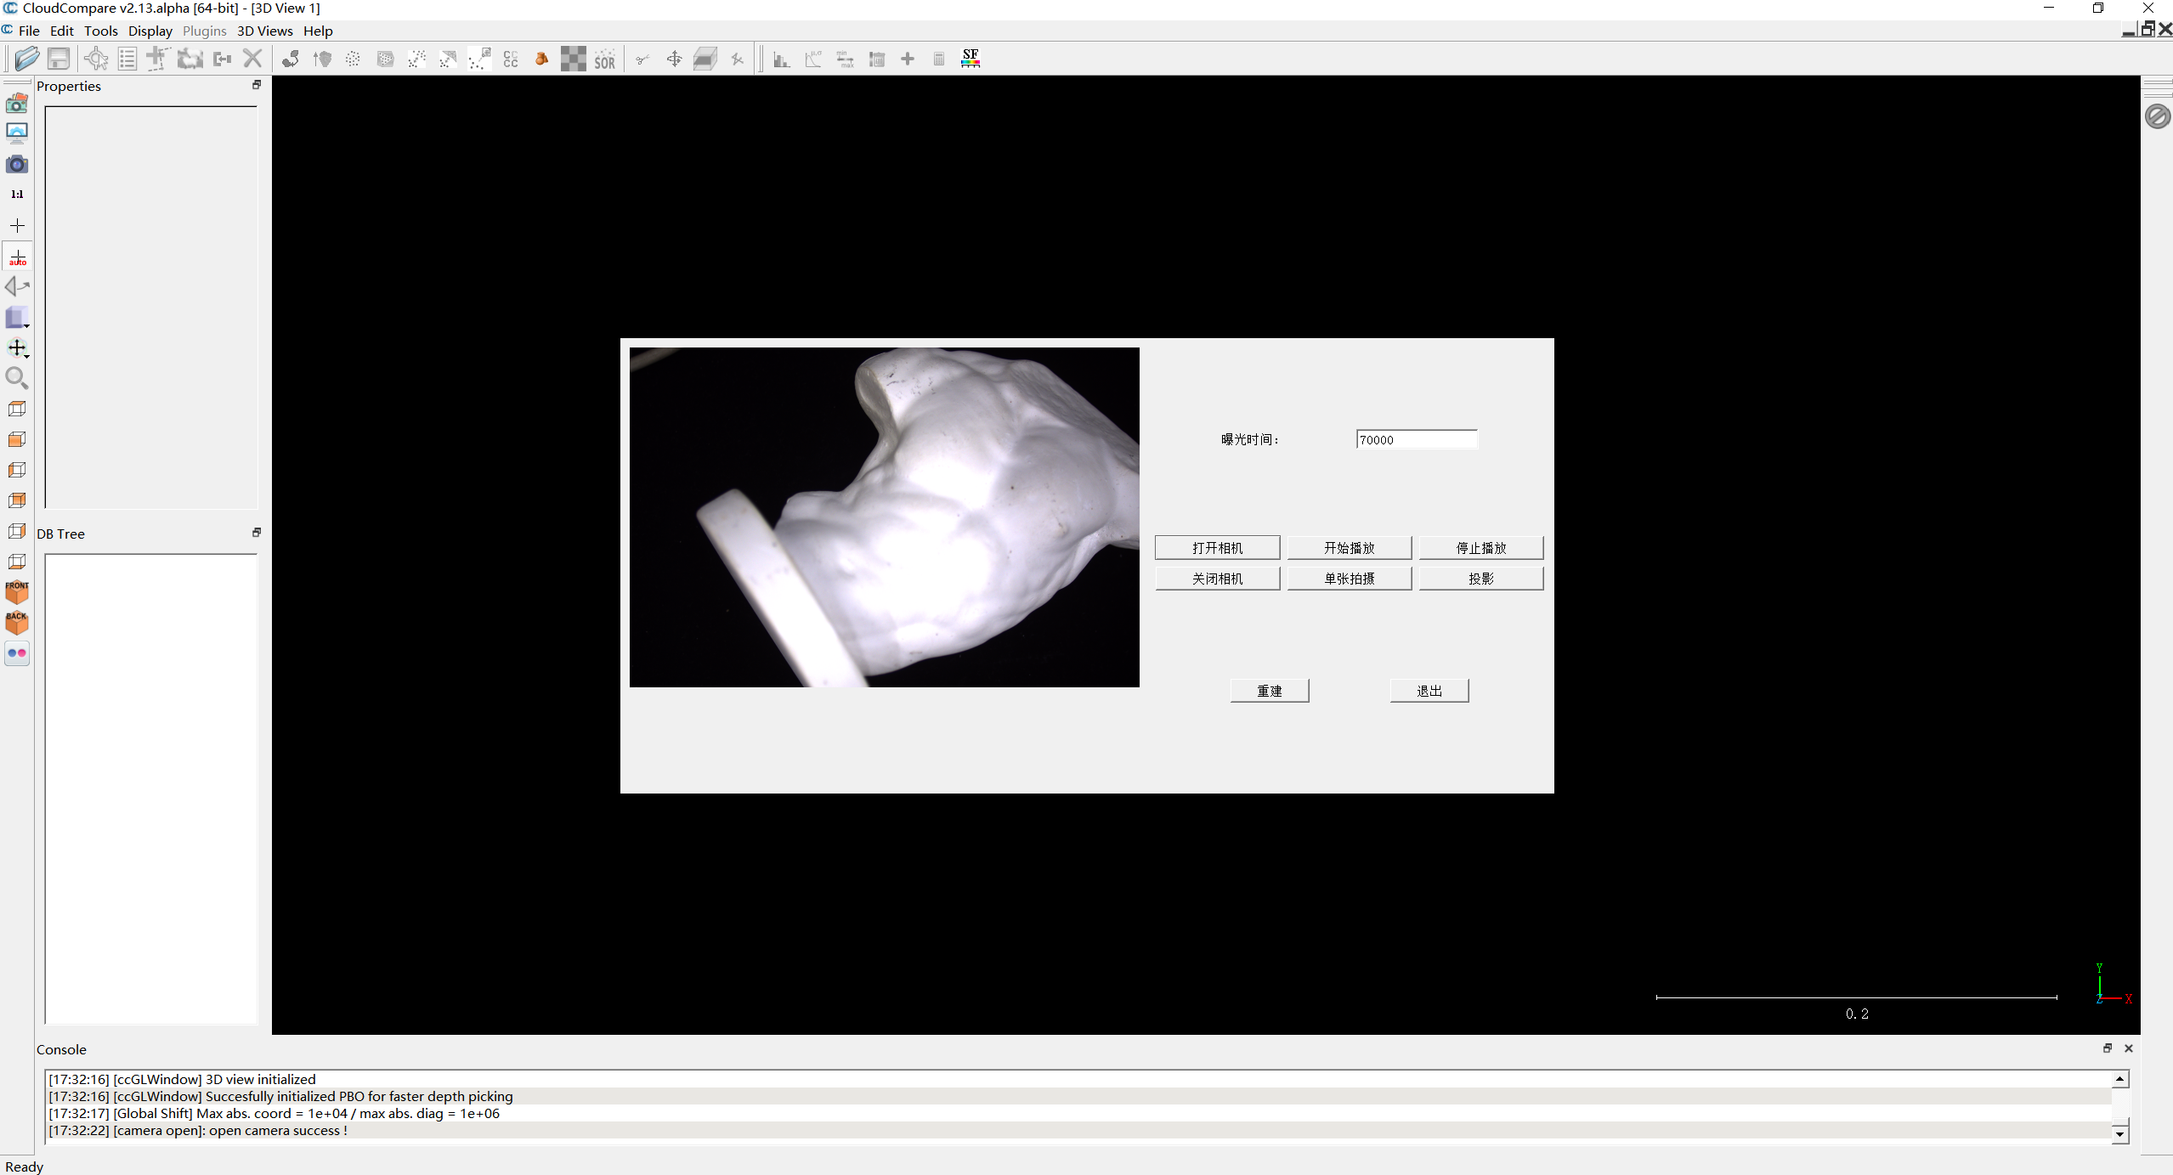Click the magnifier zoom icon
This screenshot has width=2173, height=1175.
16,378
